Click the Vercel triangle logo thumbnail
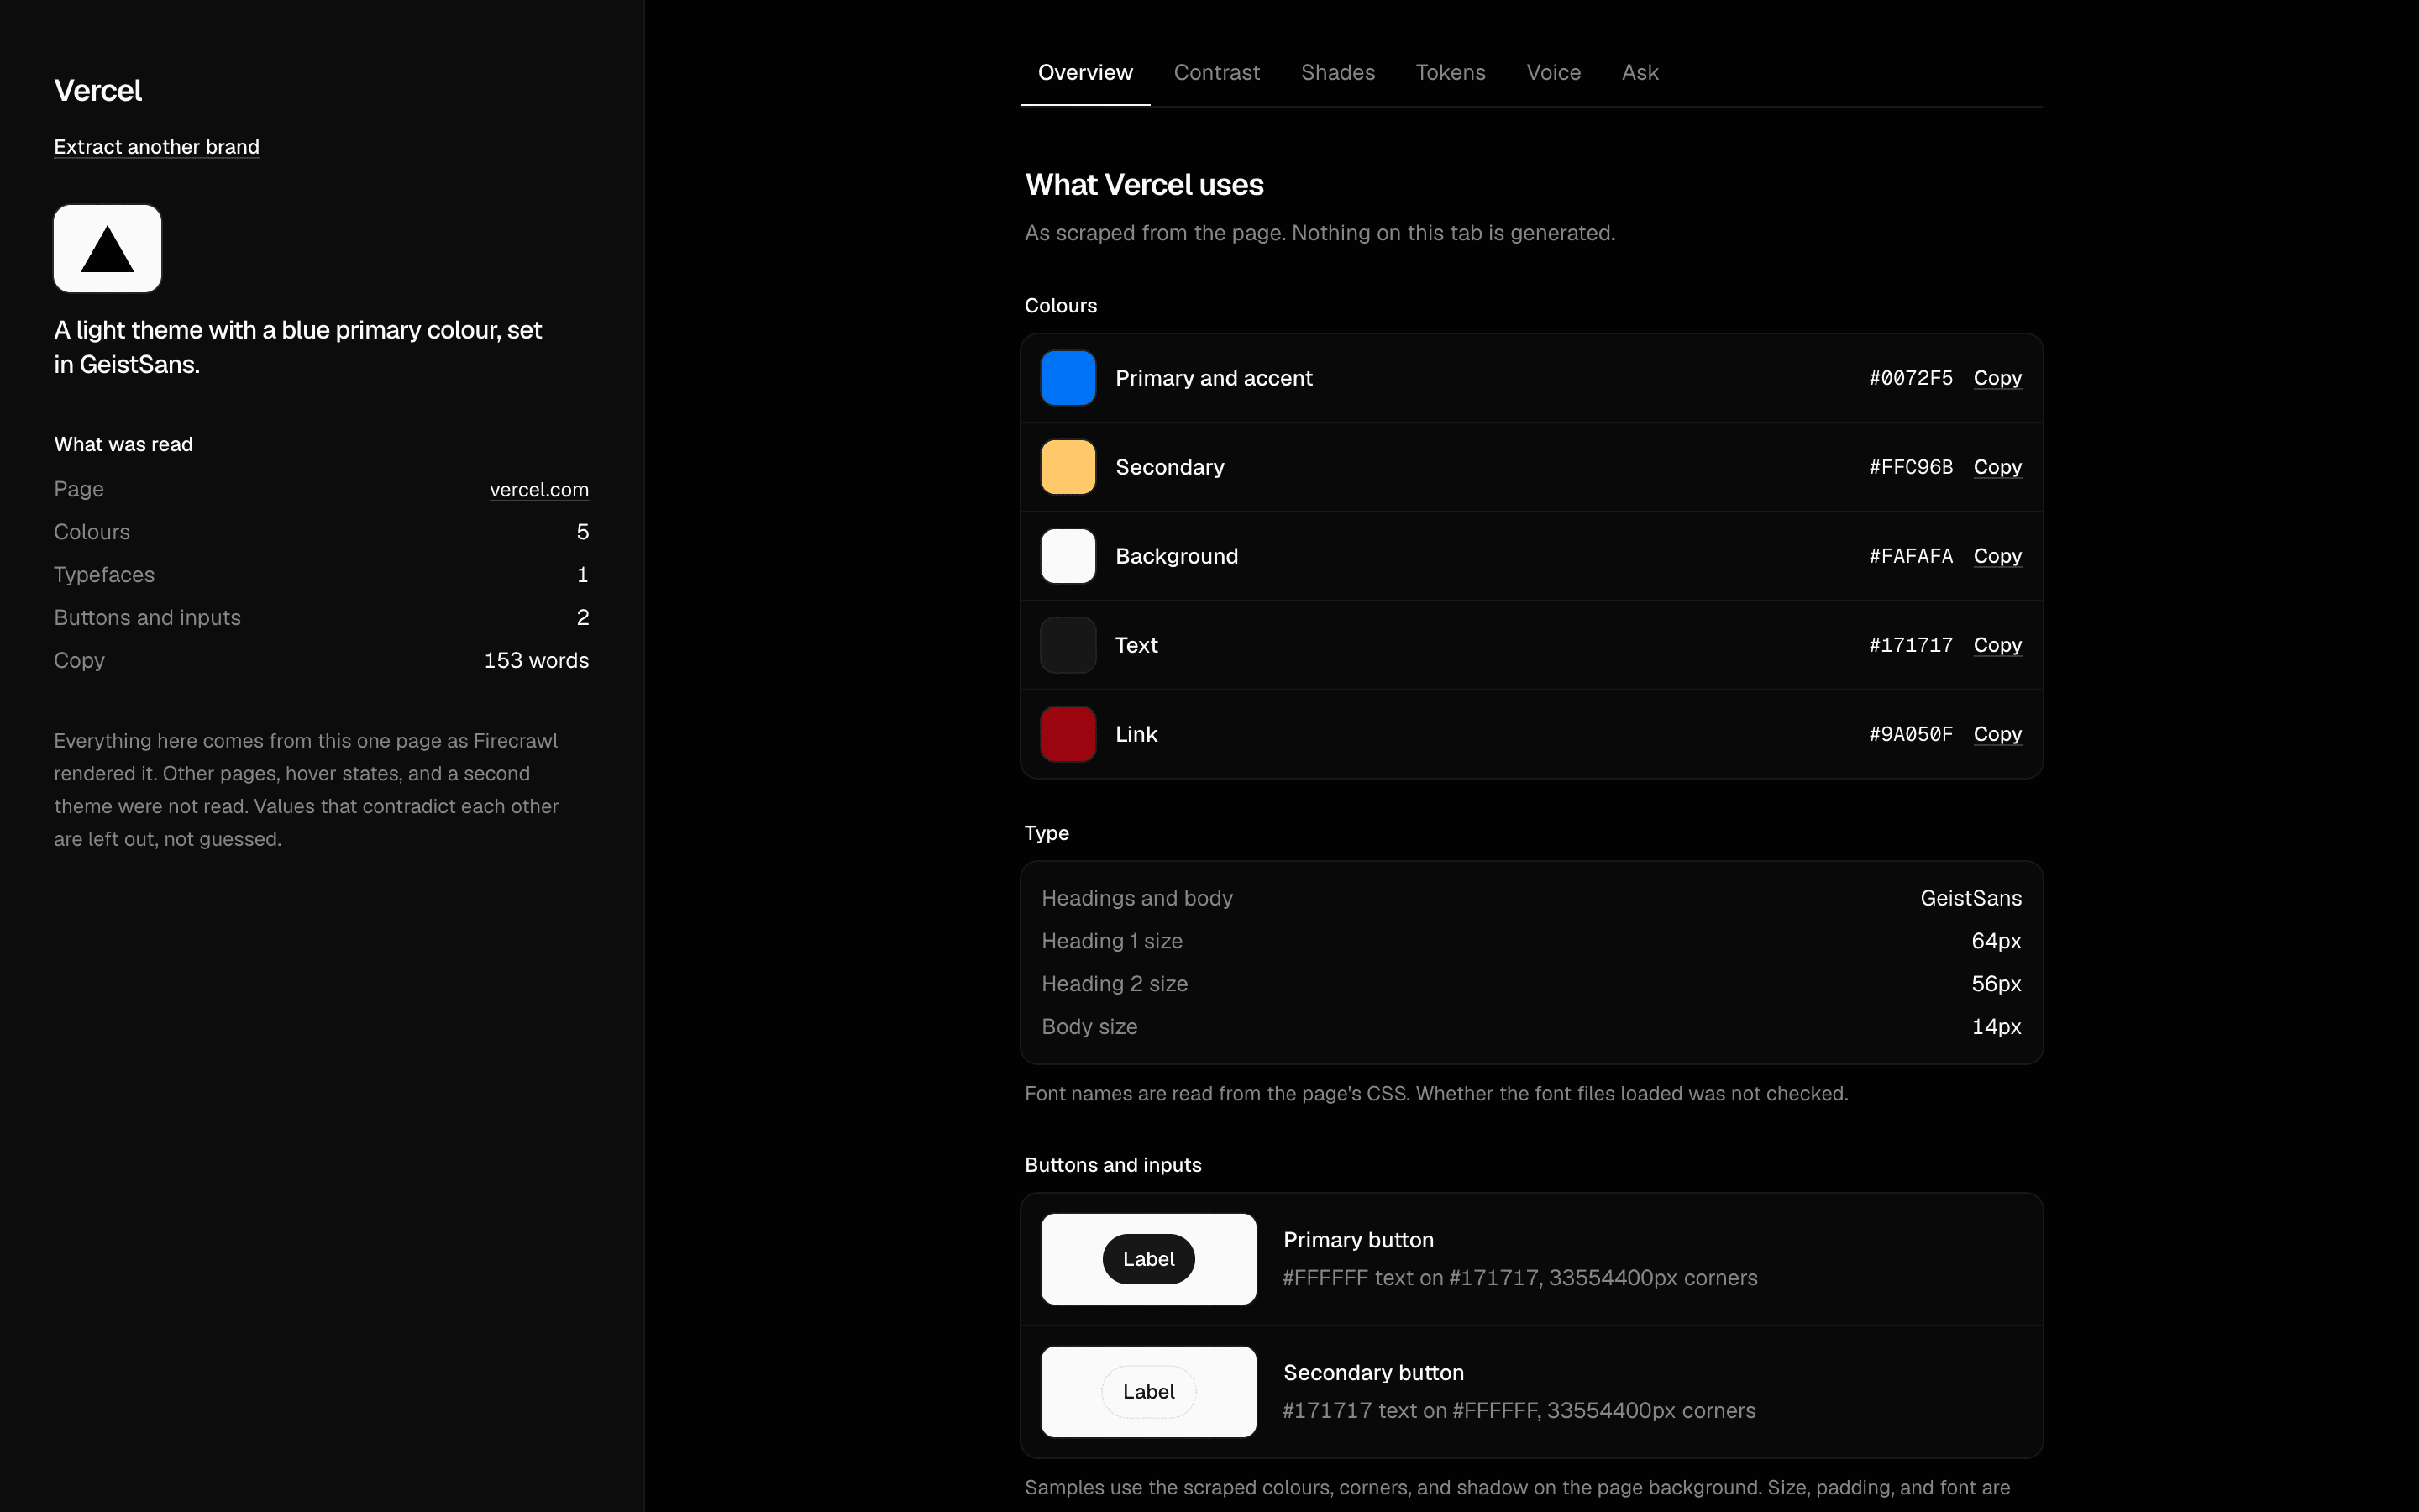This screenshot has width=2419, height=1512. point(107,249)
